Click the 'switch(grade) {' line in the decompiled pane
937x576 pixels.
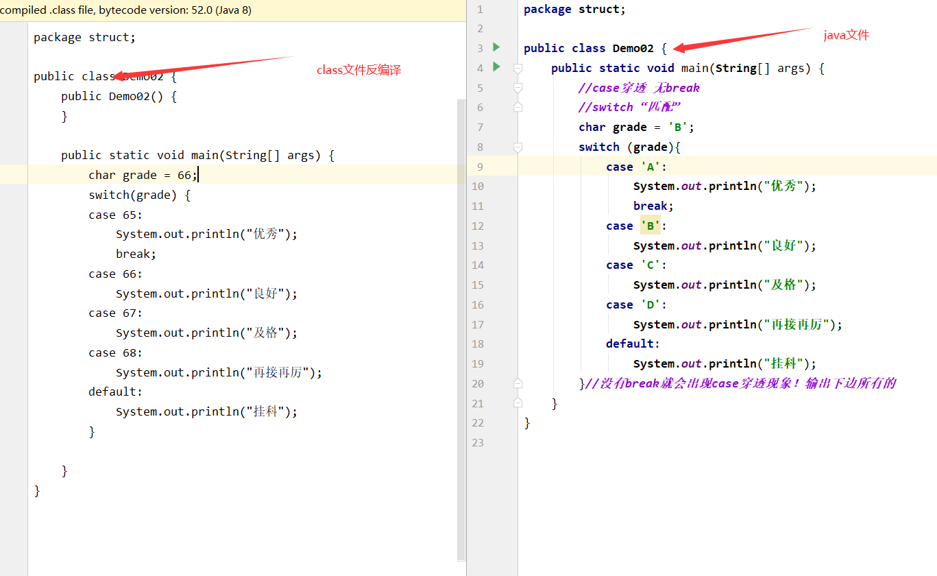(x=139, y=195)
